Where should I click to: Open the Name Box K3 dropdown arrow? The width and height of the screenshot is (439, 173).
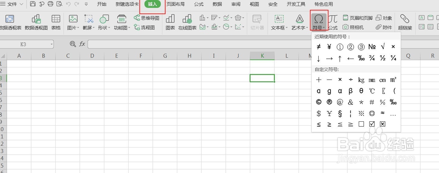point(51,44)
